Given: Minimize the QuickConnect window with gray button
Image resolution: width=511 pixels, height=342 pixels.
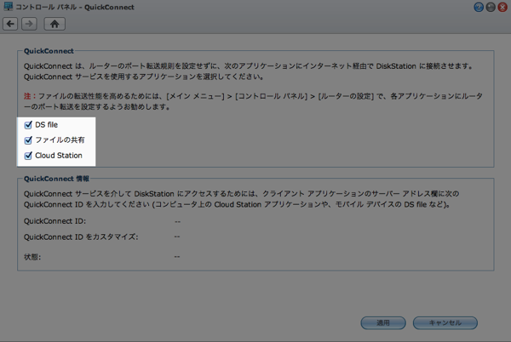Looking at the screenshot, I should [491, 7].
